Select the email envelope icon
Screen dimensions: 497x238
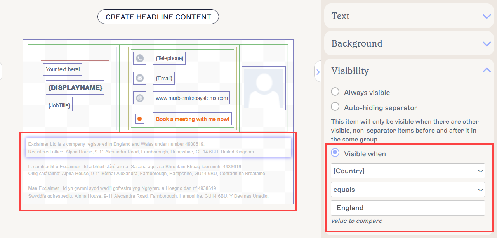pyautogui.click(x=140, y=78)
